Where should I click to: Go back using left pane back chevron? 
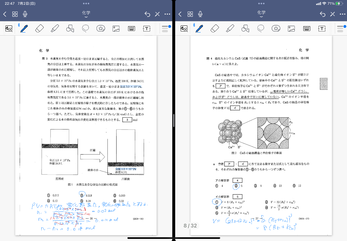5,14
